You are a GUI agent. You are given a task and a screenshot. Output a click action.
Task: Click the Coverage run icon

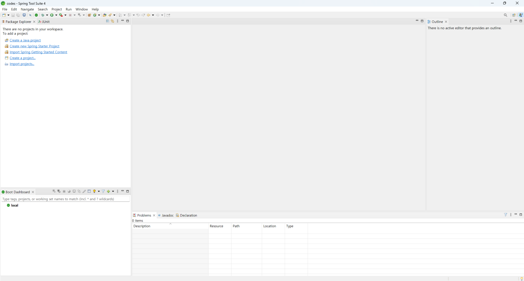point(61,15)
